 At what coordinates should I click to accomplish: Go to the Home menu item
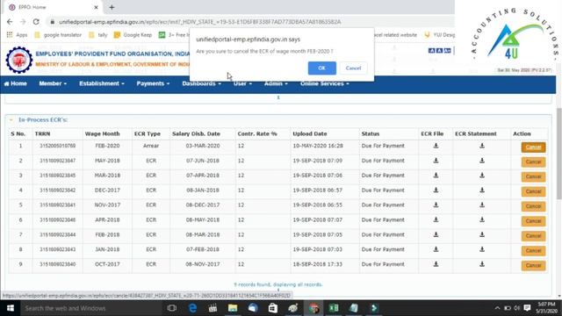tap(16, 83)
